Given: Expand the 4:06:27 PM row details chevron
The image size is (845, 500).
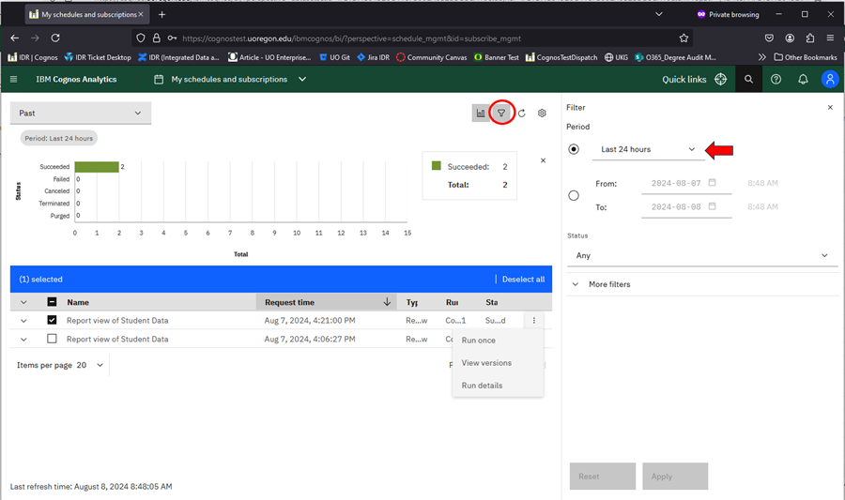Looking at the screenshot, I should 23,339.
